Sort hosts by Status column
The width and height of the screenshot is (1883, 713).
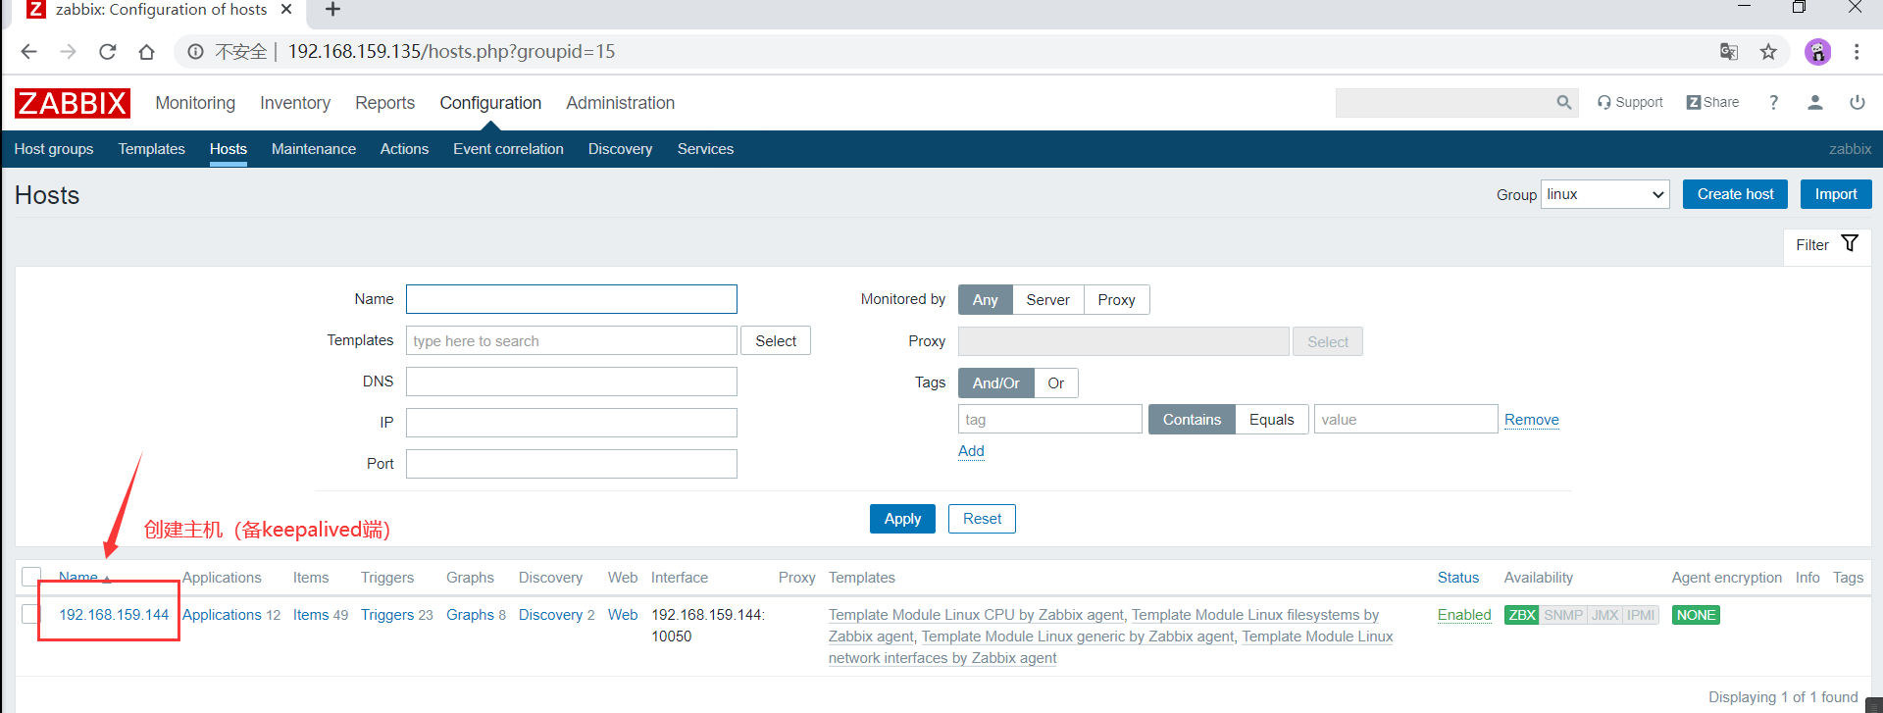[x=1457, y=578]
